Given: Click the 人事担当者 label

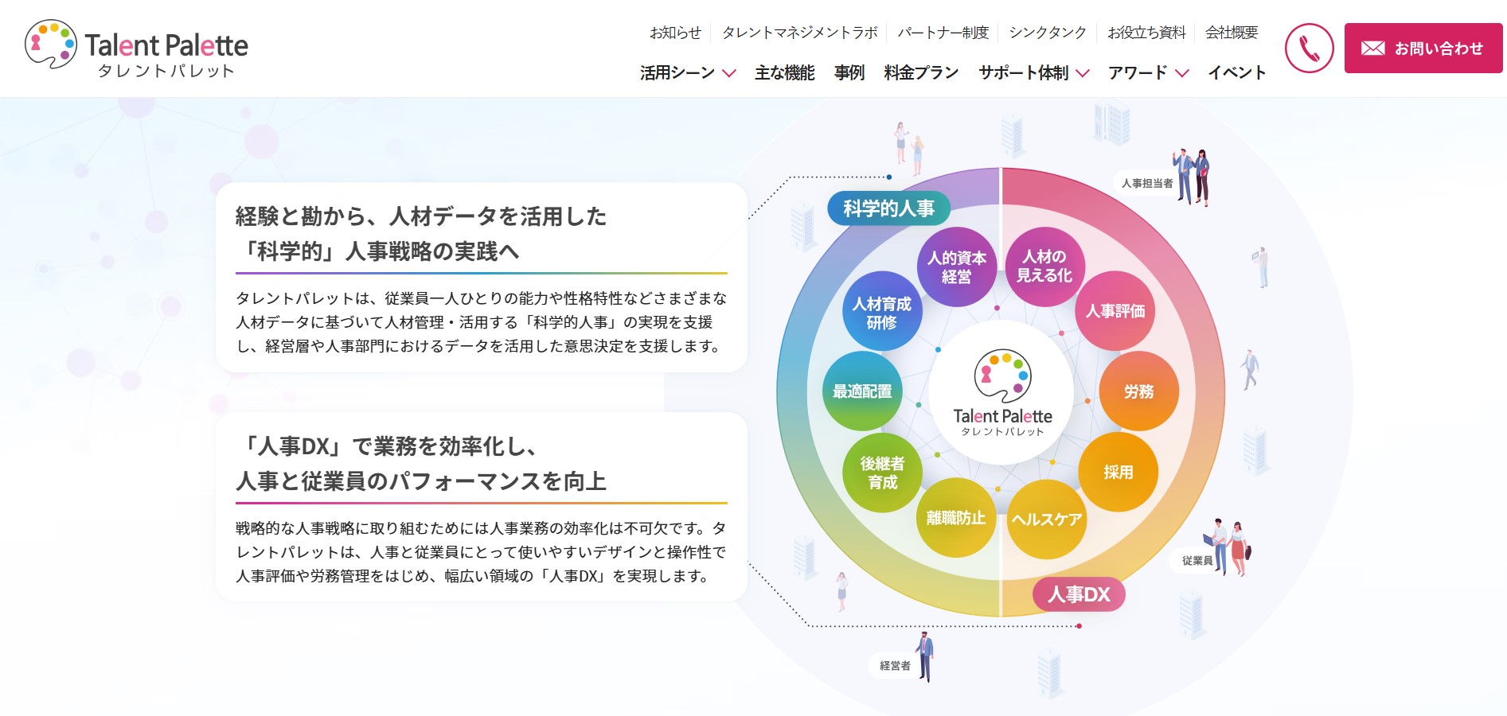Looking at the screenshot, I should coord(1147,183).
